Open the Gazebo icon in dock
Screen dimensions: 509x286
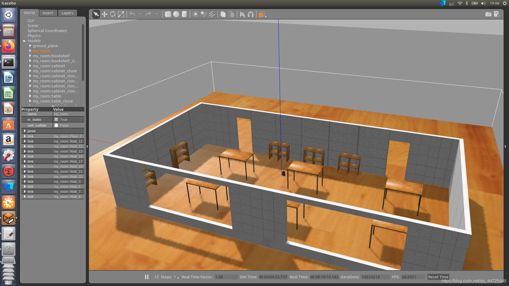click(8, 218)
